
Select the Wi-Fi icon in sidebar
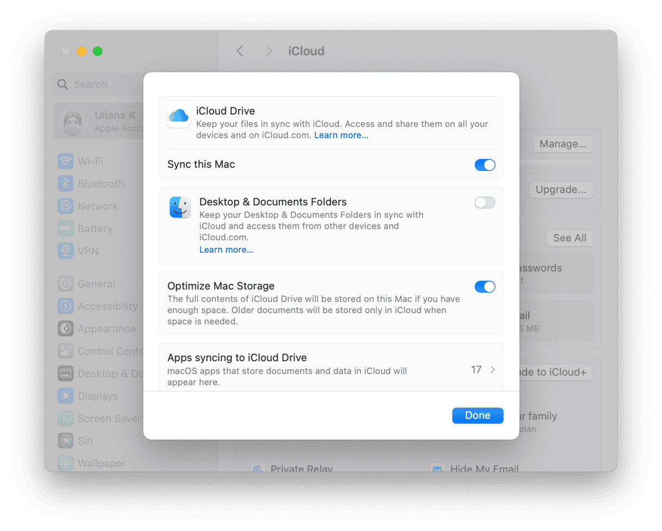click(x=65, y=161)
